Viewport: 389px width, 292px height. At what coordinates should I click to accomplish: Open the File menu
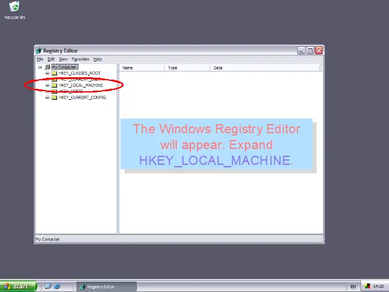[40, 59]
